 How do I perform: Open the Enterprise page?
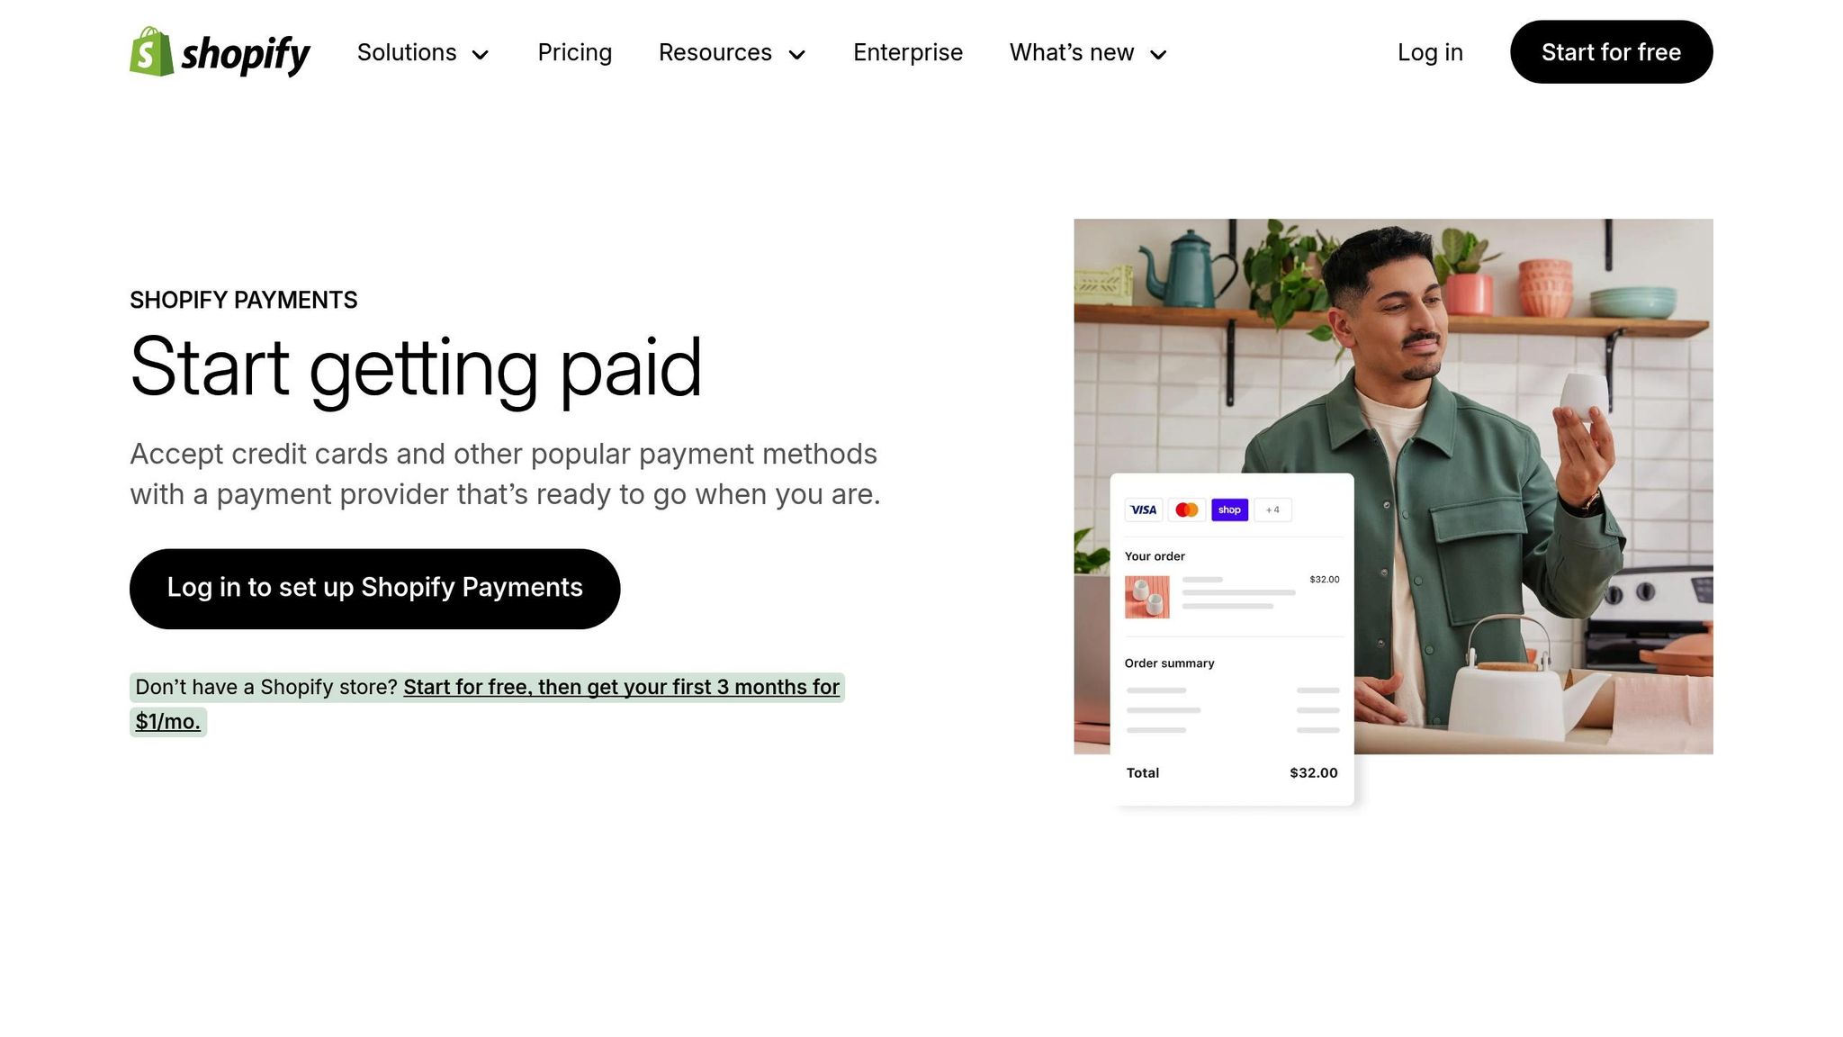[908, 53]
